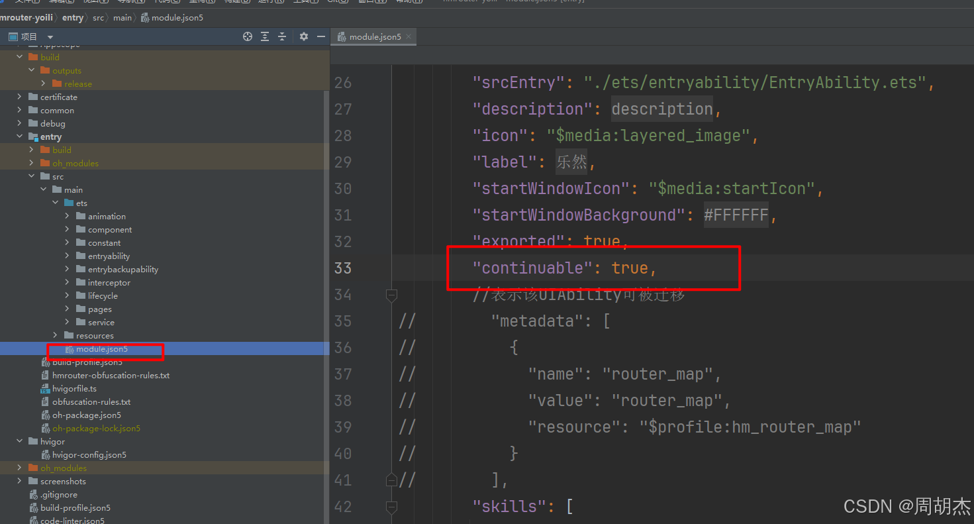Click the hmrouter-obfuscation-rules.txt text file icon

[x=46, y=375]
